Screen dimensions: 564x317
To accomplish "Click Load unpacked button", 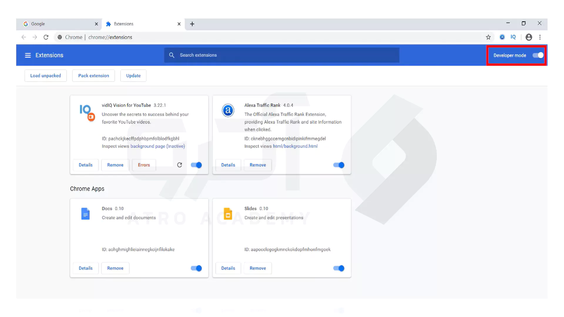I will [x=46, y=76].
